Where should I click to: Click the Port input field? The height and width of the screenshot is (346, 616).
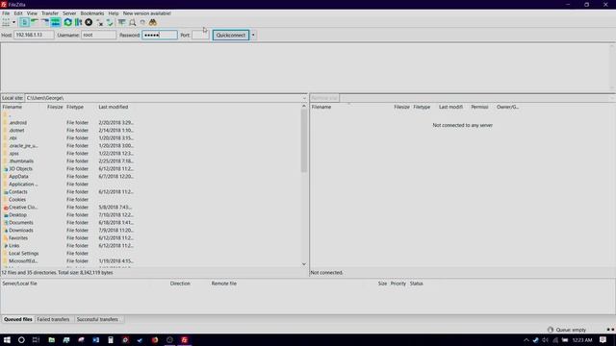[x=200, y=35]
